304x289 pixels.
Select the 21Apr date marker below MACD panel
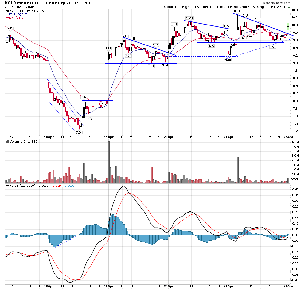point(228,286)
